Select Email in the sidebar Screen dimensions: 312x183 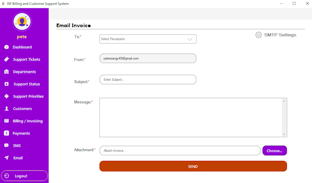coord(18,158)
